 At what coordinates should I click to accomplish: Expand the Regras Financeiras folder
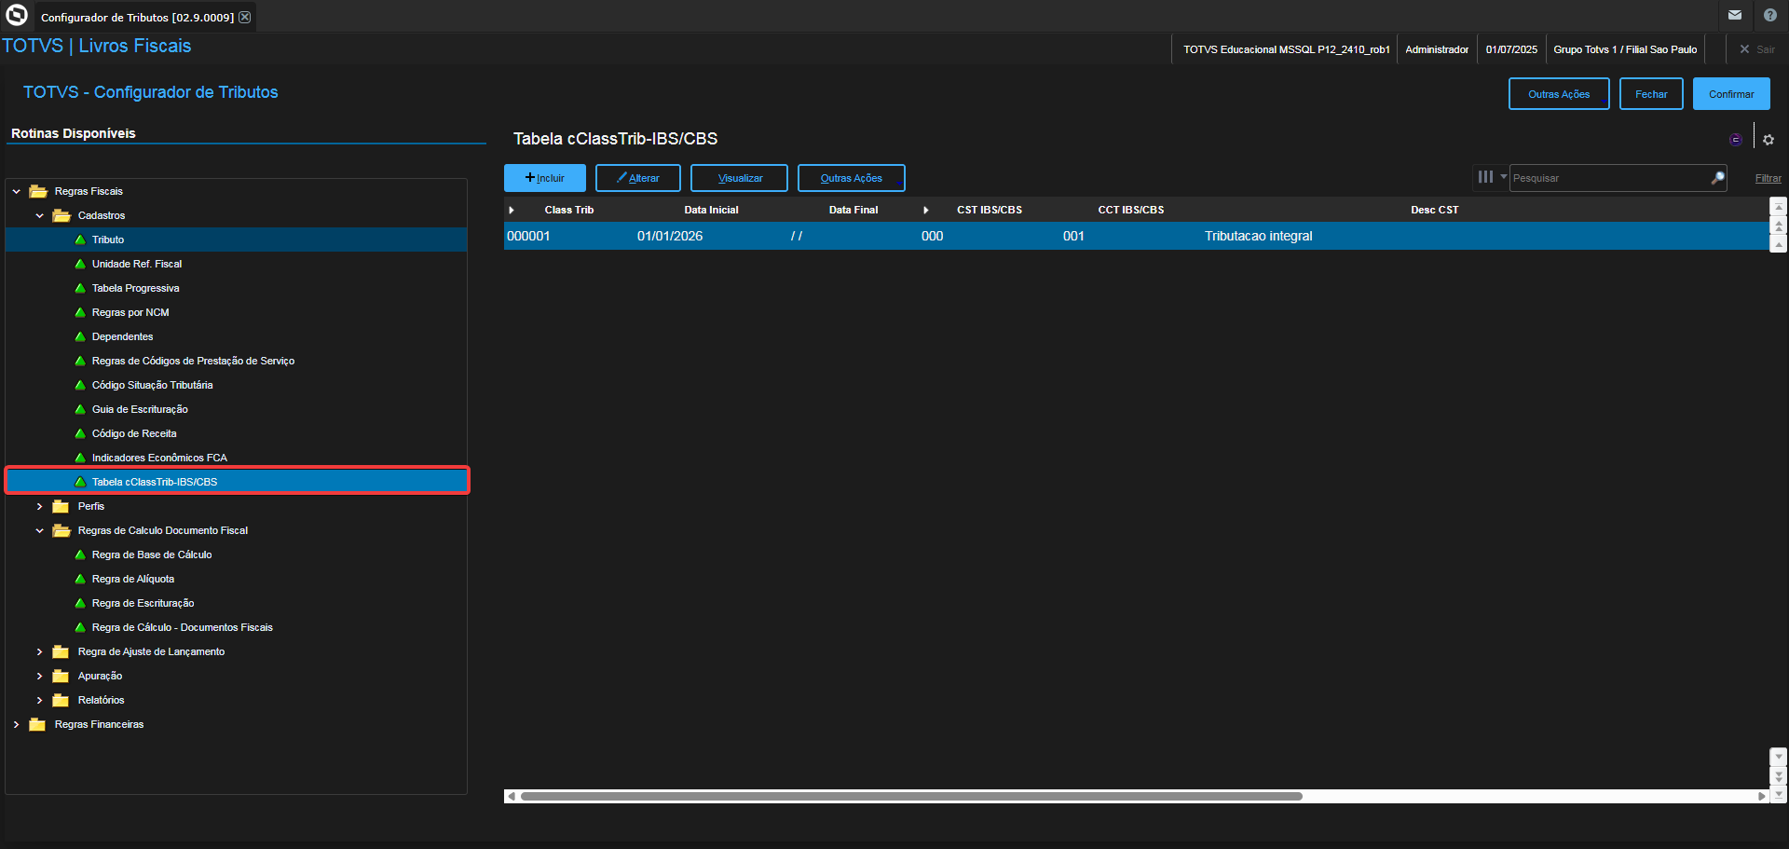click(x=16, y=724)
